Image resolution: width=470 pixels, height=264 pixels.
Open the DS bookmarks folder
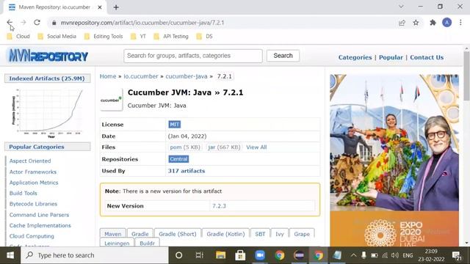point(204,37)
